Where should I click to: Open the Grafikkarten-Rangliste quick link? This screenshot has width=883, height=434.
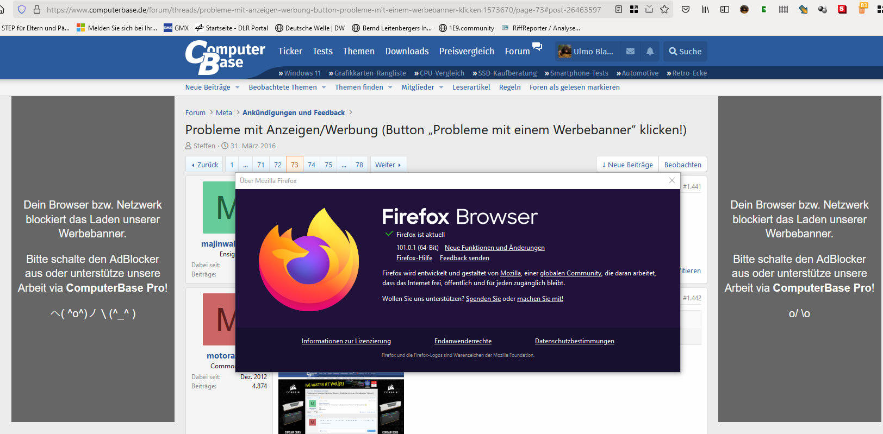367,73
